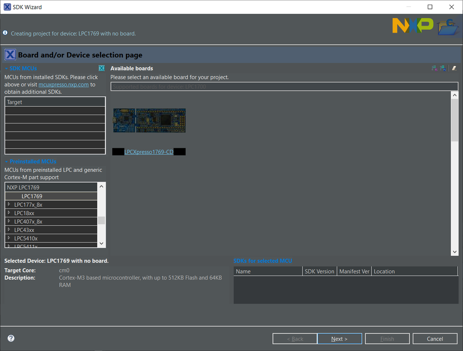Click the X logo beside the page title
Screen dimensions: 463x351
(10, 55)
